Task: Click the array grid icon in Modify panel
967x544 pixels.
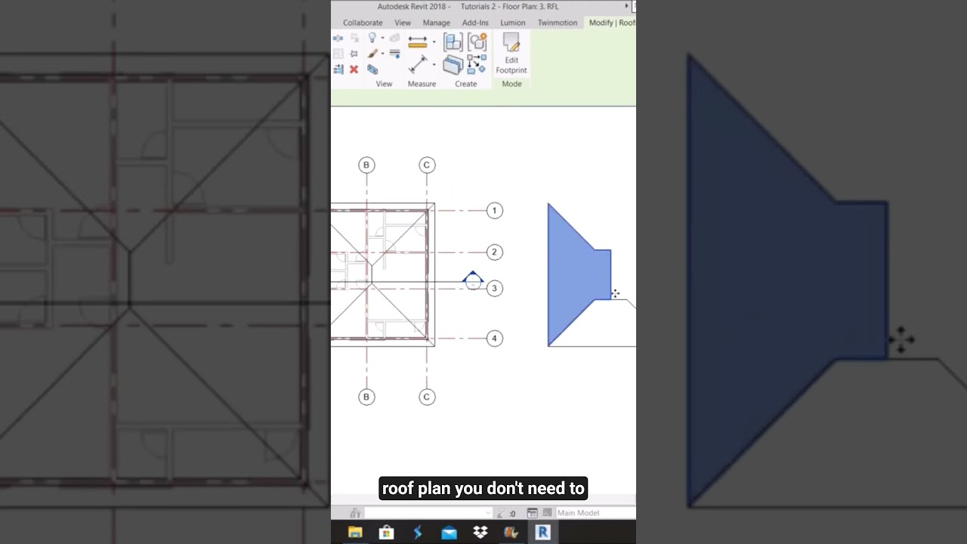Action: tap(338, 54)
